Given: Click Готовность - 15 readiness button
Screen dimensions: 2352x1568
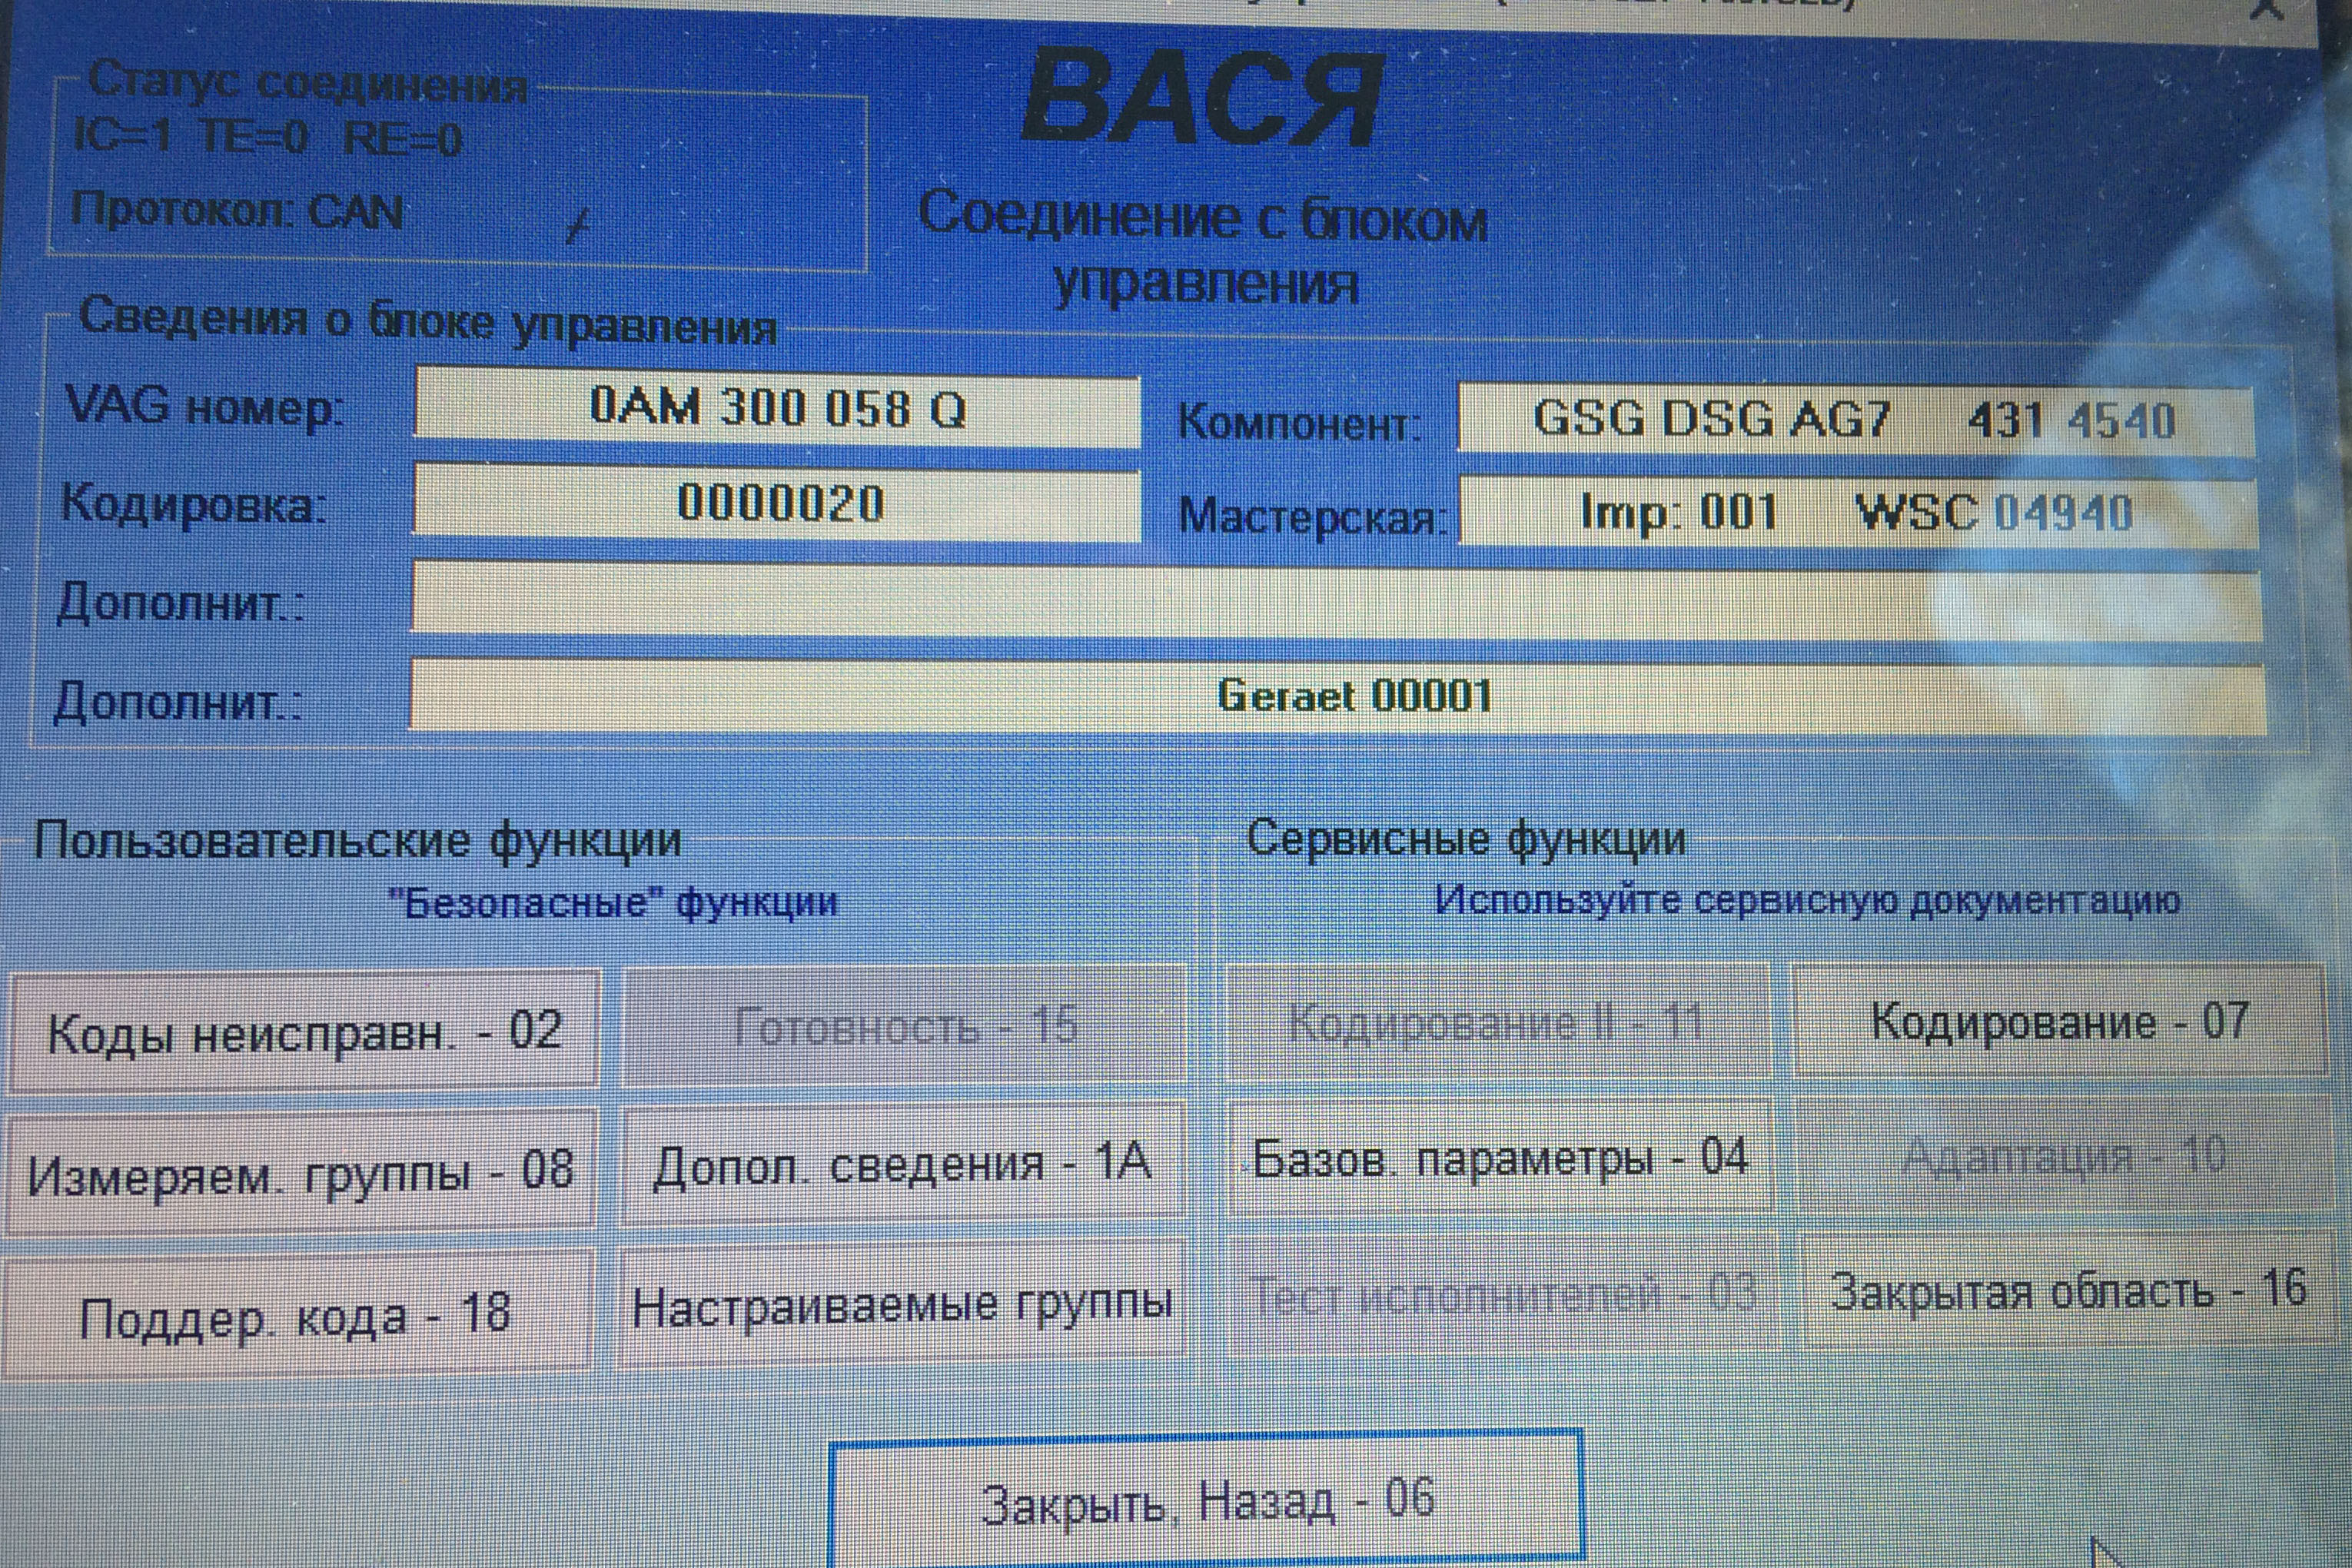Looking at the screenshot, I should [904, 1026].
